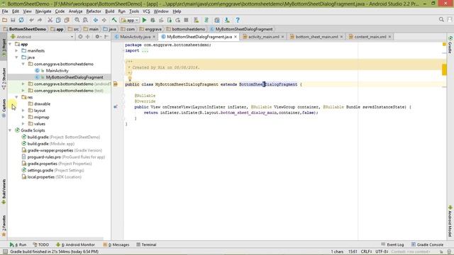Viewport: 454px width, 255px height.
Task: Click the Find magnifier icon
Action: coord(77,20)
